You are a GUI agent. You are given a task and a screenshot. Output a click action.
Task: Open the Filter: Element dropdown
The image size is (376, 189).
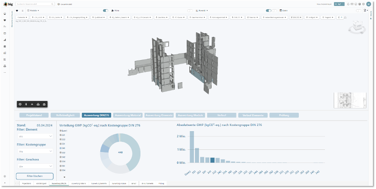point(34,136)
